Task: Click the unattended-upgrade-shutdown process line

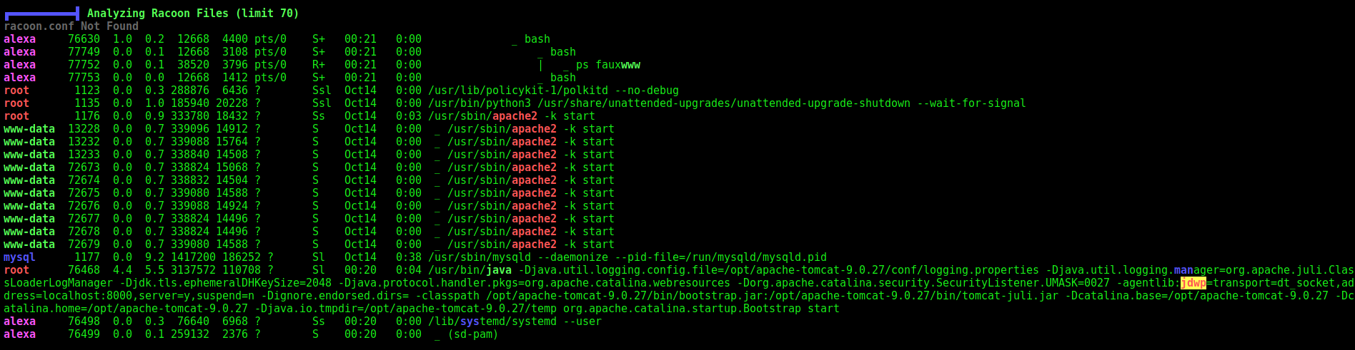Action: point(727,103)
